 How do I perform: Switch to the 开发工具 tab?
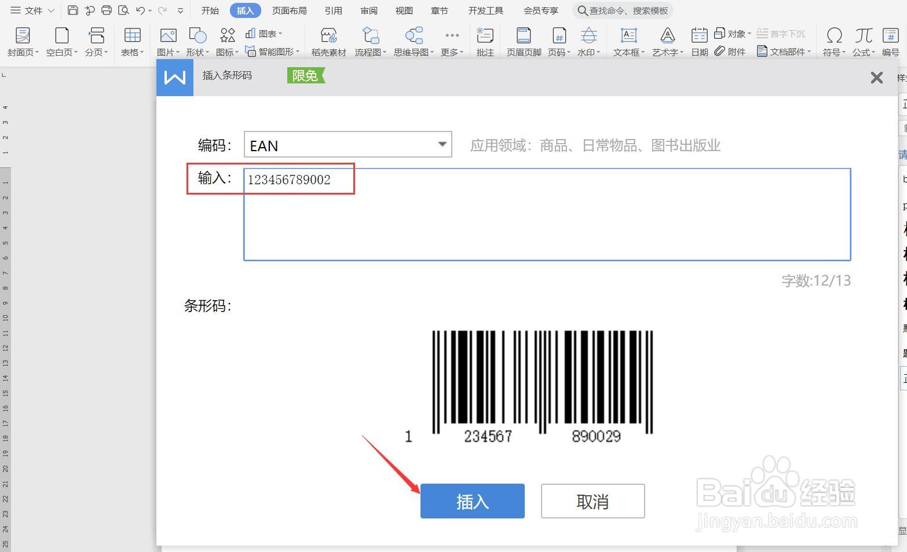tap(486, 10)
